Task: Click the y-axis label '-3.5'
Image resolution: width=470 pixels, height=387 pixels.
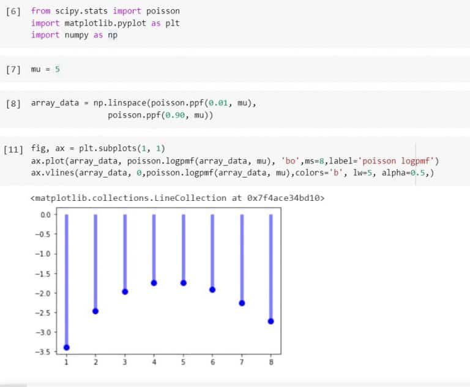Action: click(x=43, y=351)
